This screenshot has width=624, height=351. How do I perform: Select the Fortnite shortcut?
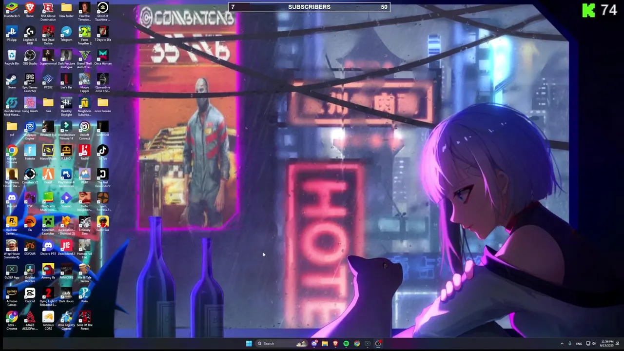click(x=30, y=153)
